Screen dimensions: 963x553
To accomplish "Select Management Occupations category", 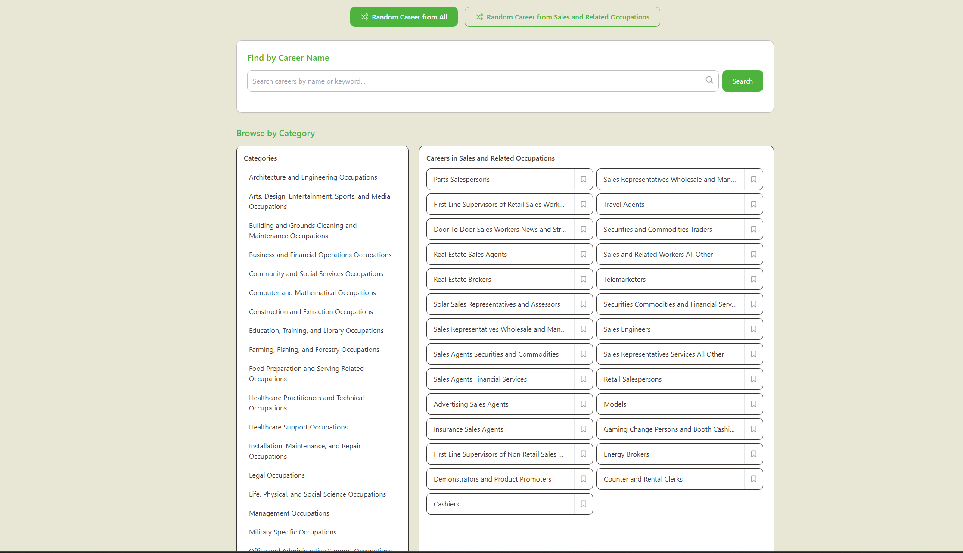I will click(289, 513).
